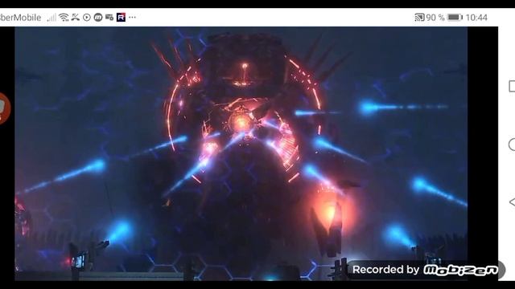Viewport: 515px width, 289px height.
Task: Tap the blue 'R' app notification icon
Action: (121, 17)
